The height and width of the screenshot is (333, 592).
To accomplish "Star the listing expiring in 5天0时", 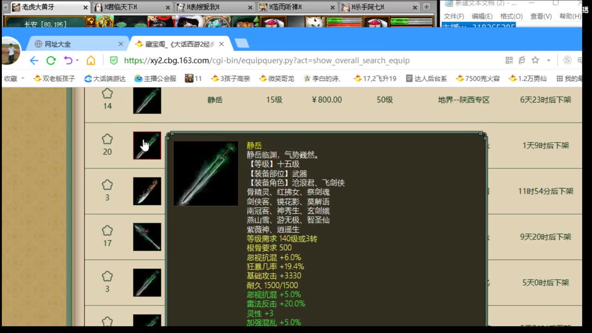I will (x=107, y=277).
